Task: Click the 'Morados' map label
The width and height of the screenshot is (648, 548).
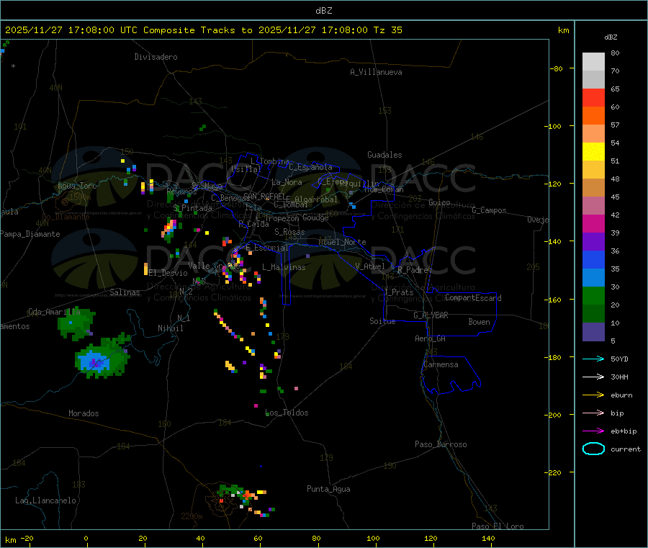Action: [x=84, y=413]
